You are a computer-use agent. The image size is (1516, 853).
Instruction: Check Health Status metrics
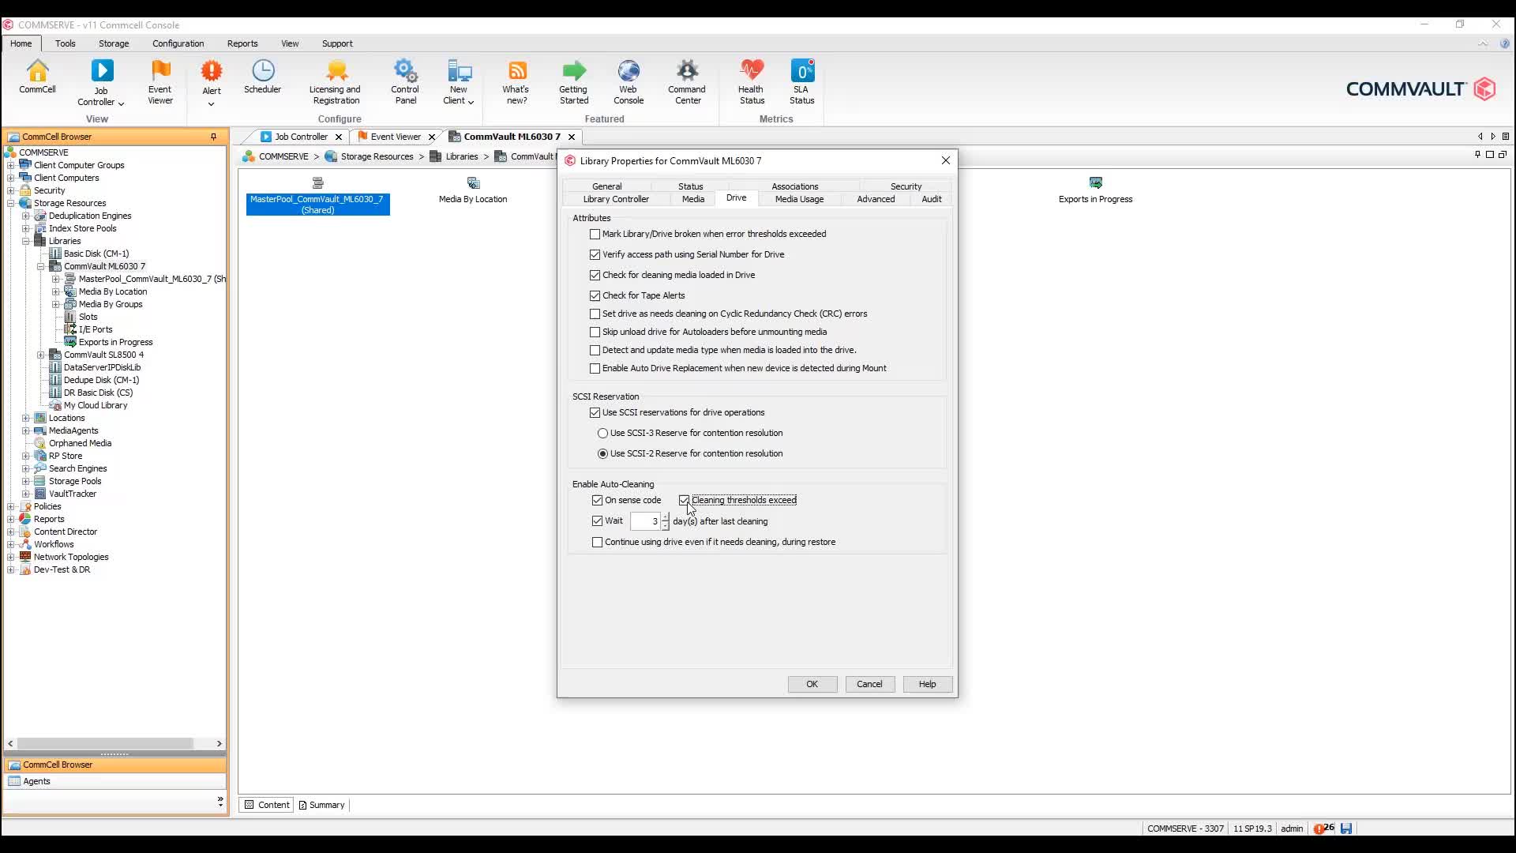tap(751, 79)
